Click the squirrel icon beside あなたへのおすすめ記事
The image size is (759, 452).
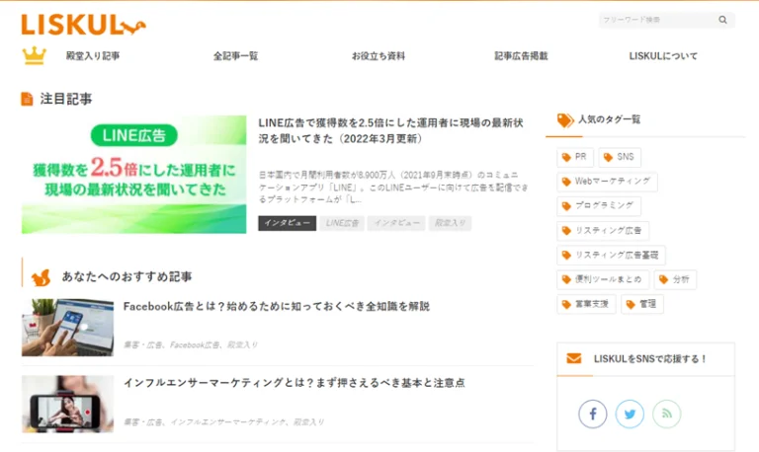click(x=41, y=277)
